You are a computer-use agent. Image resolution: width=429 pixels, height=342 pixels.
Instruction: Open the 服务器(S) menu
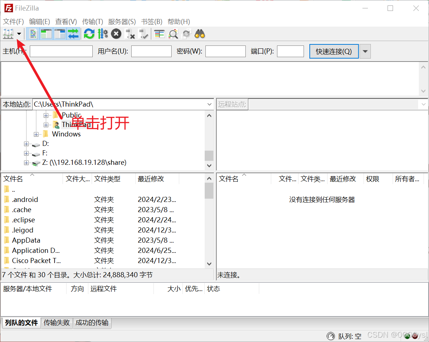pyautogui.click(x=122, y=21)
